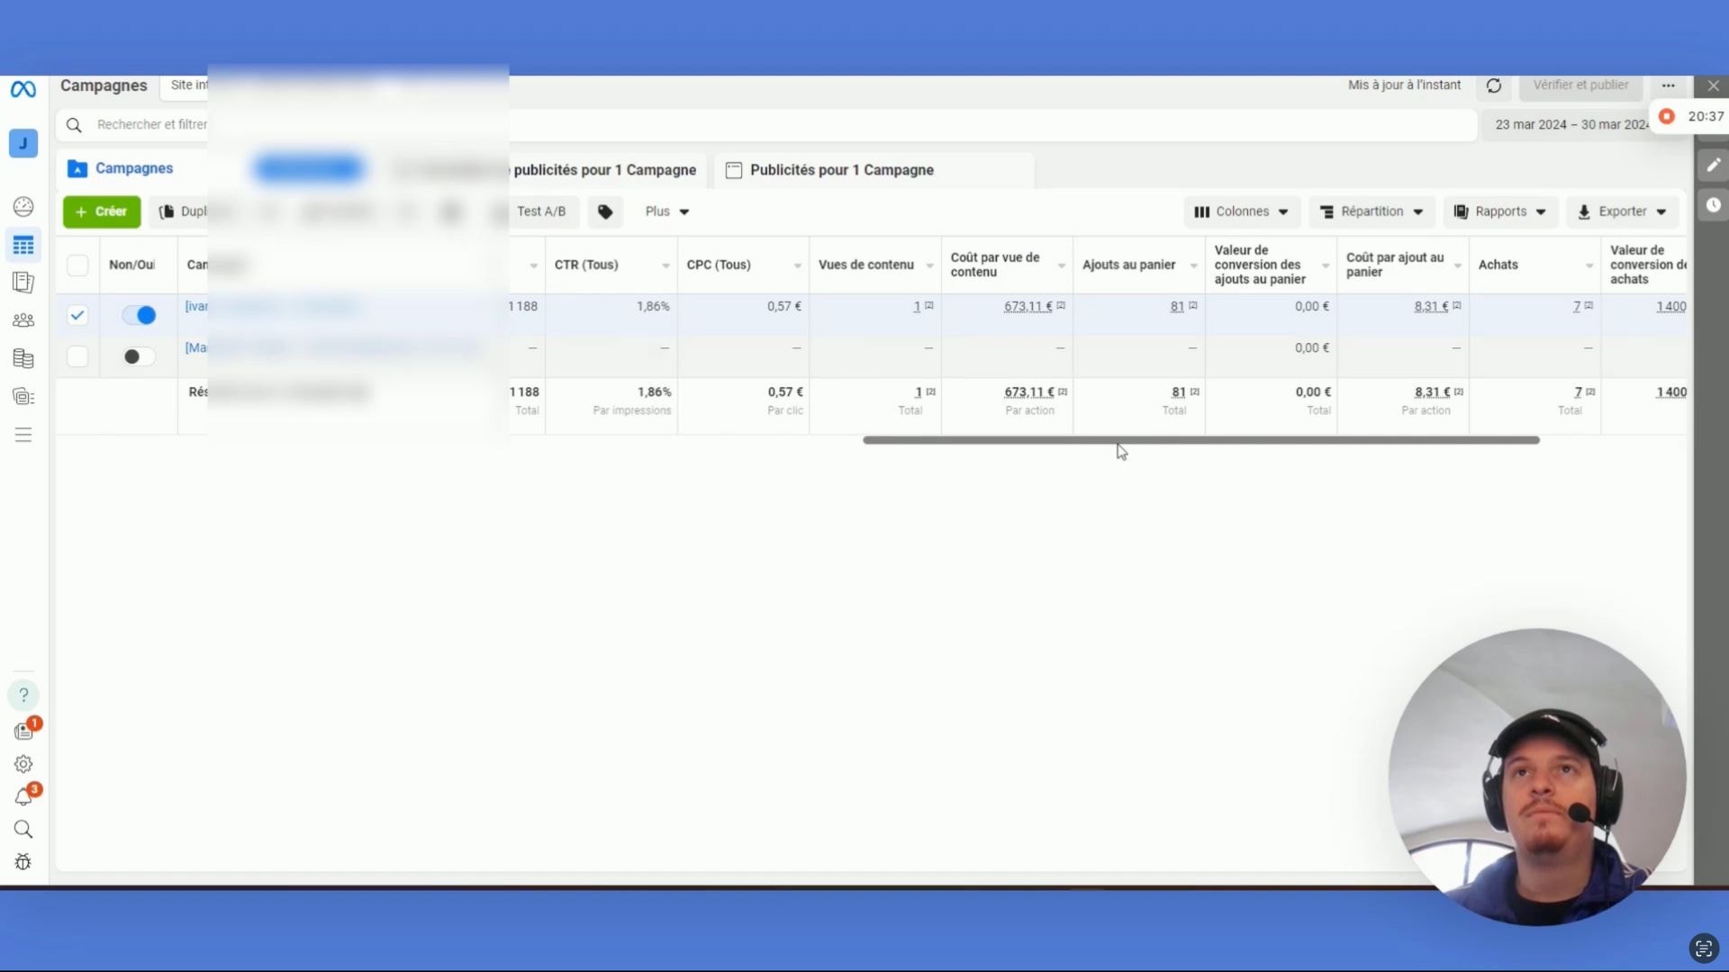Open the Répartition dropdown
The image size is (1729, 972).
[1371, 211]
